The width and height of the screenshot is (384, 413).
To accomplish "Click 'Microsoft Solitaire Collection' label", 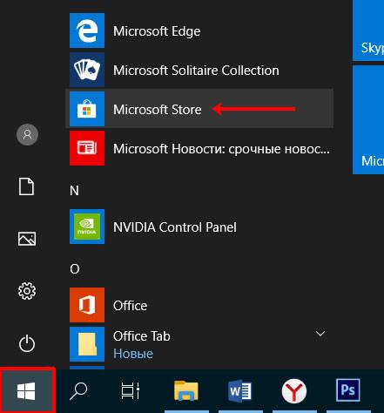I will pyautogui.click(x=196, y=71).
